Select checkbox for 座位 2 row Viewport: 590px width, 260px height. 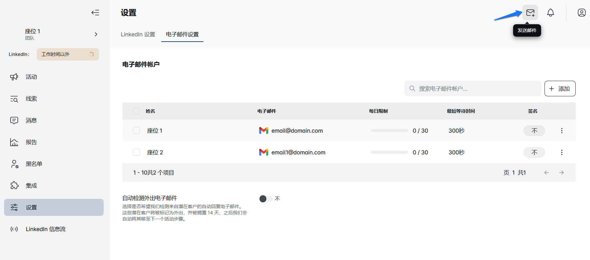coord(136,152)
